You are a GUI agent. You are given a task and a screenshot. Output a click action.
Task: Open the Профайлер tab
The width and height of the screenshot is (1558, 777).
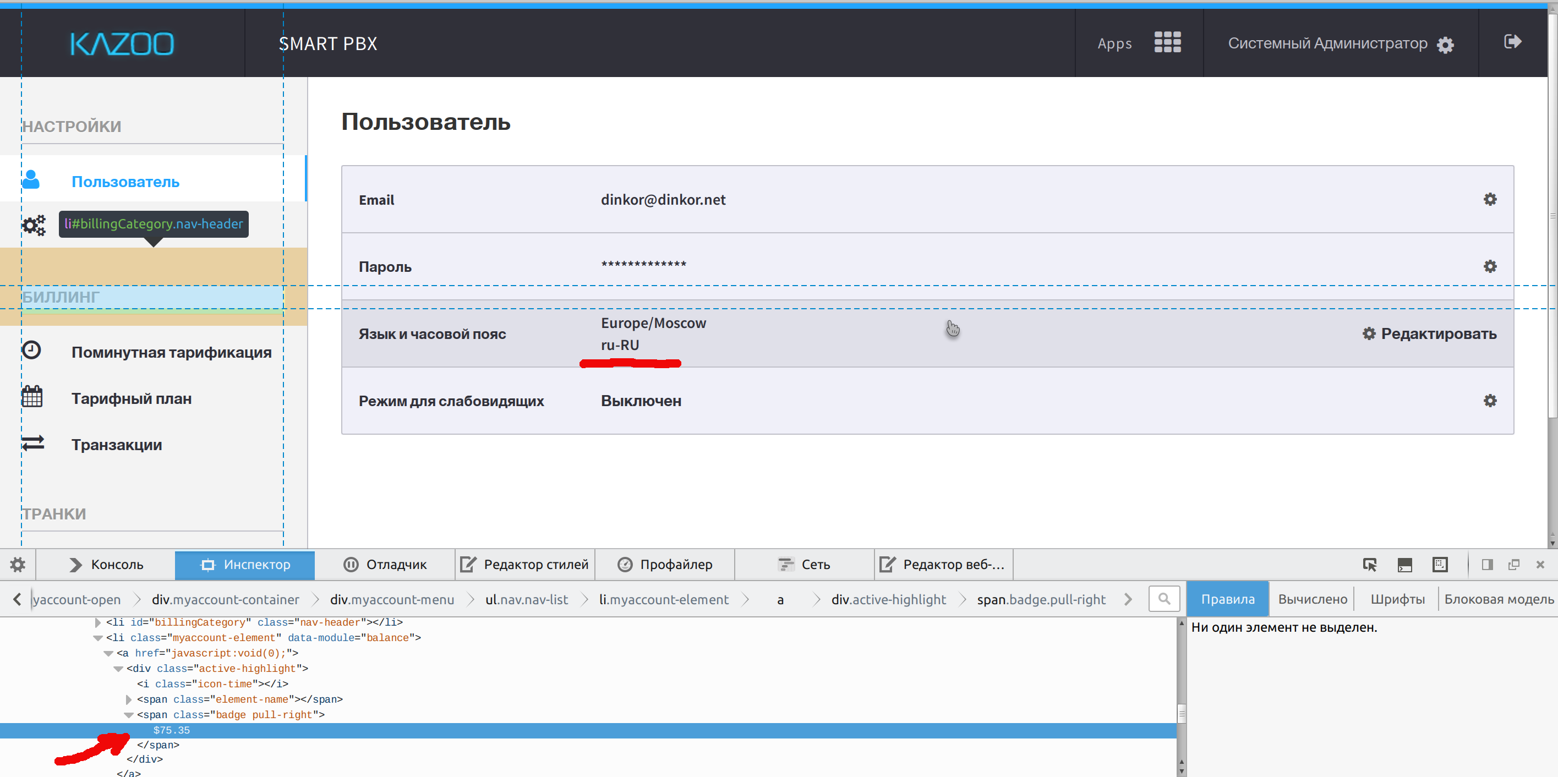[665, 564]
